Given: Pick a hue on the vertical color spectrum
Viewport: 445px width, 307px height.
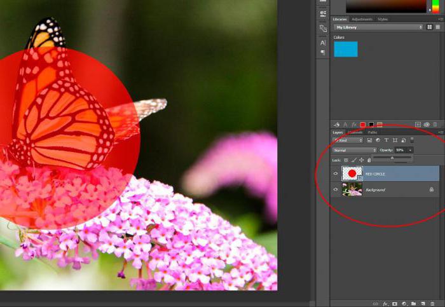Looking at the screenshot, I should pyautogui.click(x=435, y=6).
